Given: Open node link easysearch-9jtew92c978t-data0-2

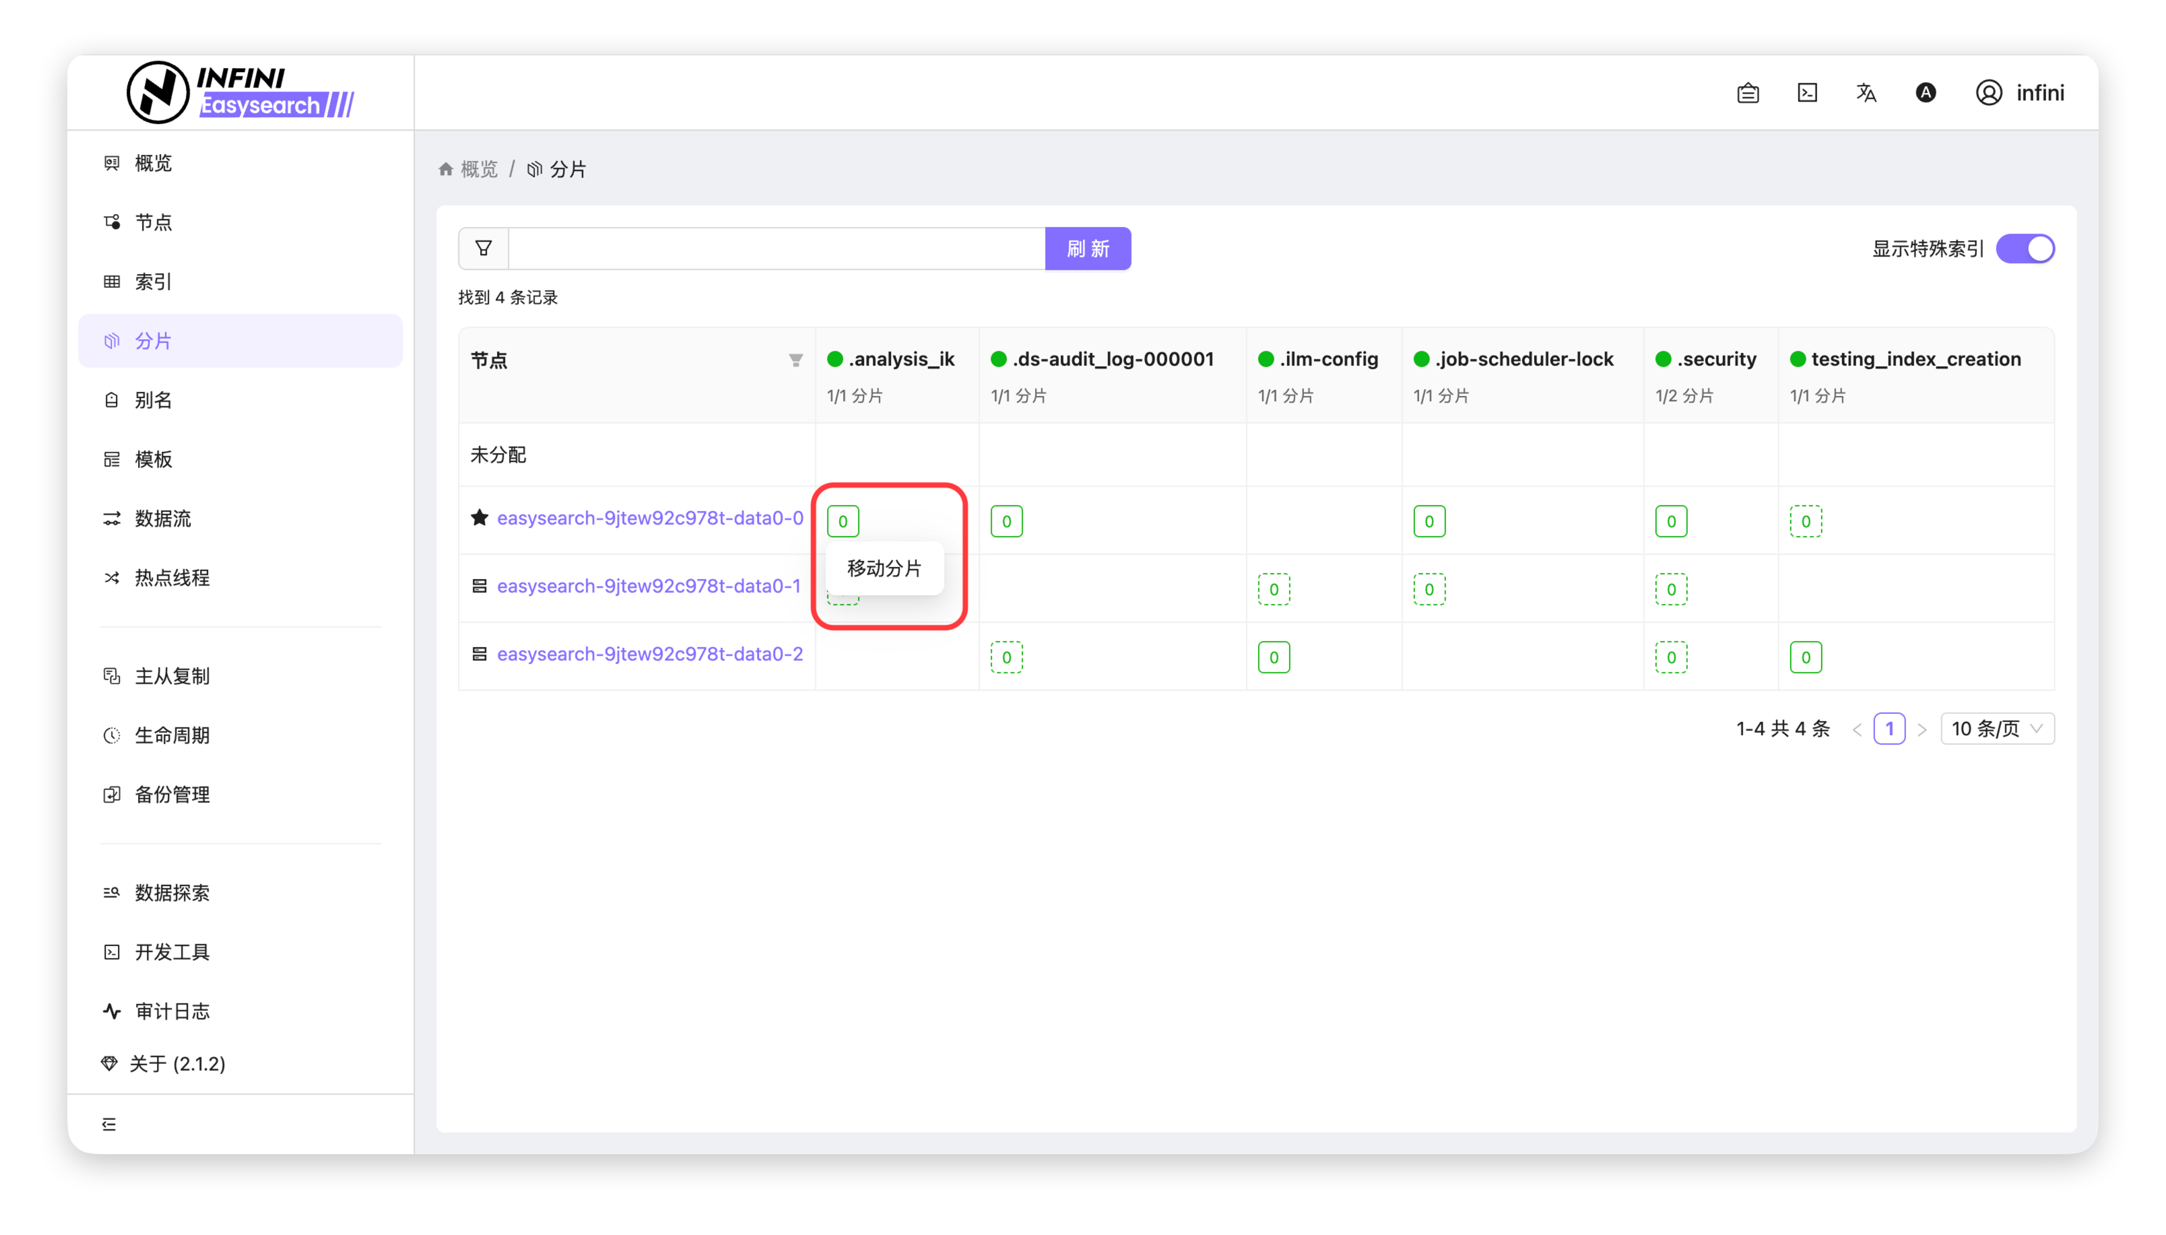Looking at the screenshot, I should click(650, 654).
